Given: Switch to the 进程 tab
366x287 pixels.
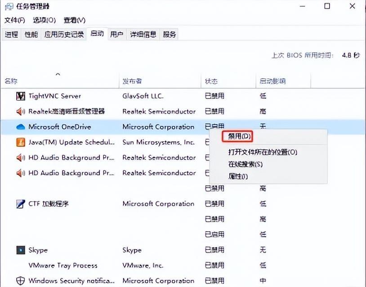Looking at the screenshot, I should [11, 35].
